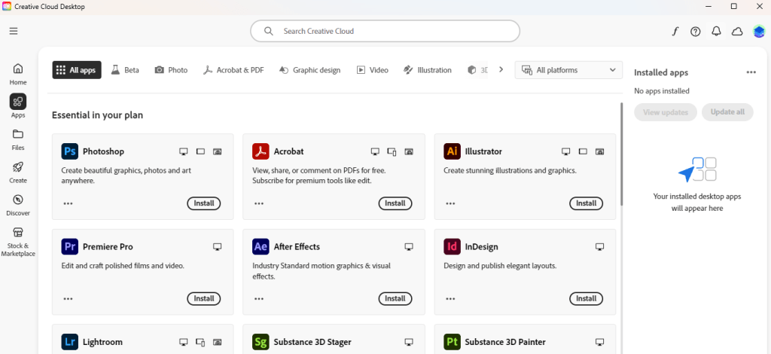Install Photoshop
The width and height of the screenshot is (771, 354).
[204, 203]
